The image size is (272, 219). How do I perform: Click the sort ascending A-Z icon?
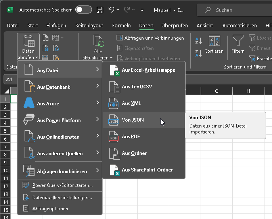pos(199,40)
